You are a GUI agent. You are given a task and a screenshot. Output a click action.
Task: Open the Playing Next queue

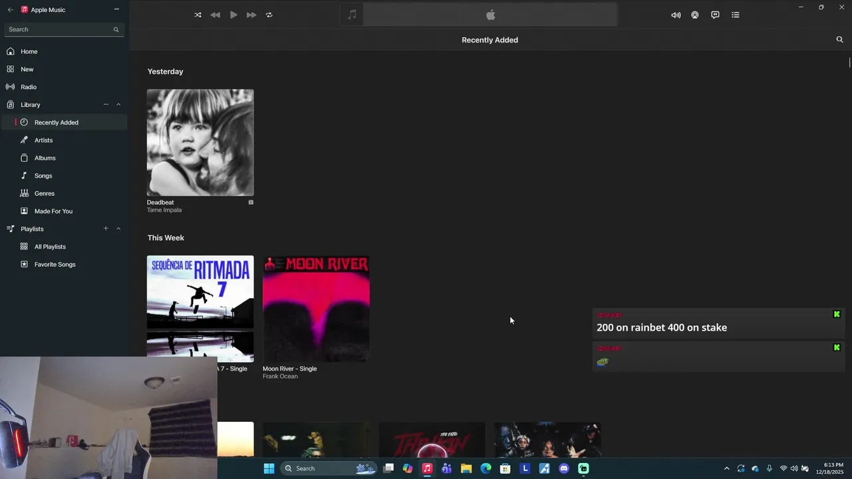[x=736, y=15]
